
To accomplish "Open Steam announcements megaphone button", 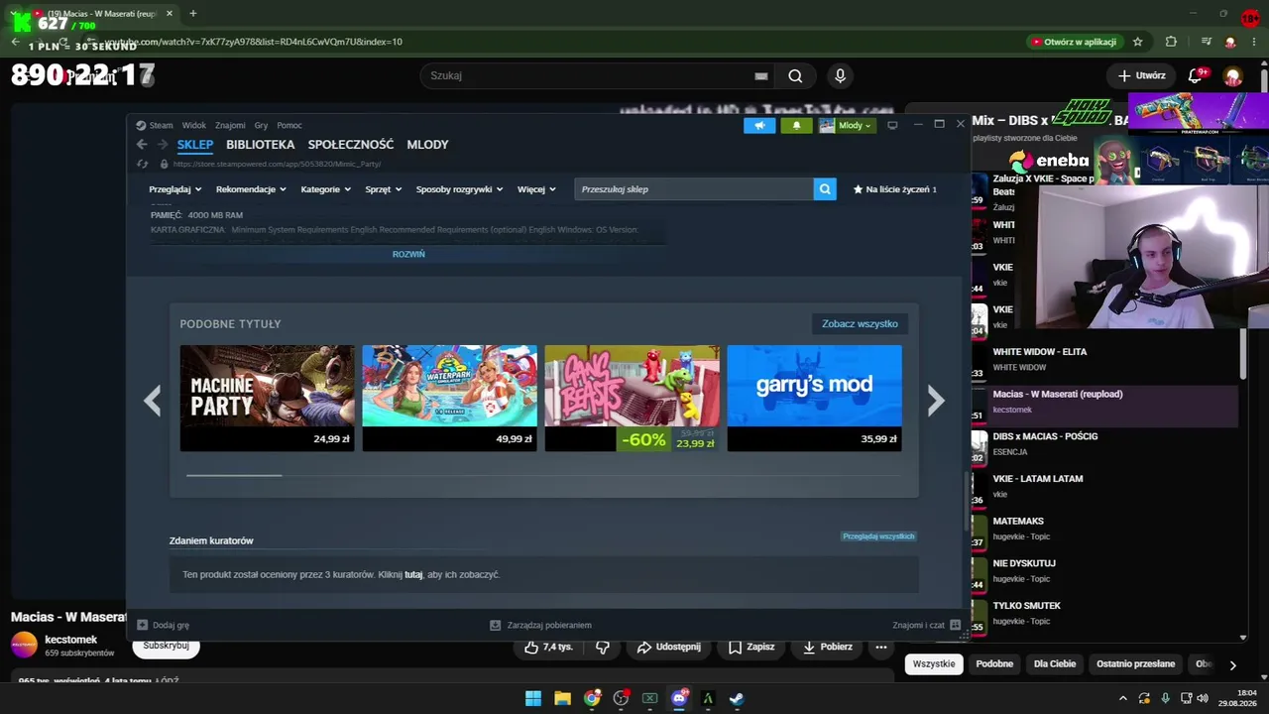I will tap(759, 125).
